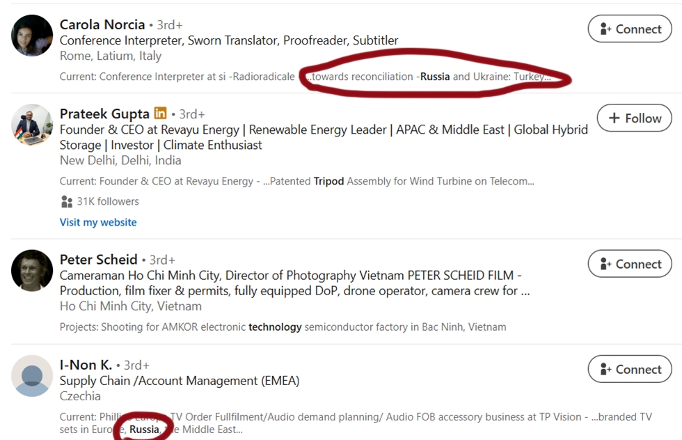682x440 pixels.
Task: Follow Prateek Gupta
Action: [x=635, y=118]
